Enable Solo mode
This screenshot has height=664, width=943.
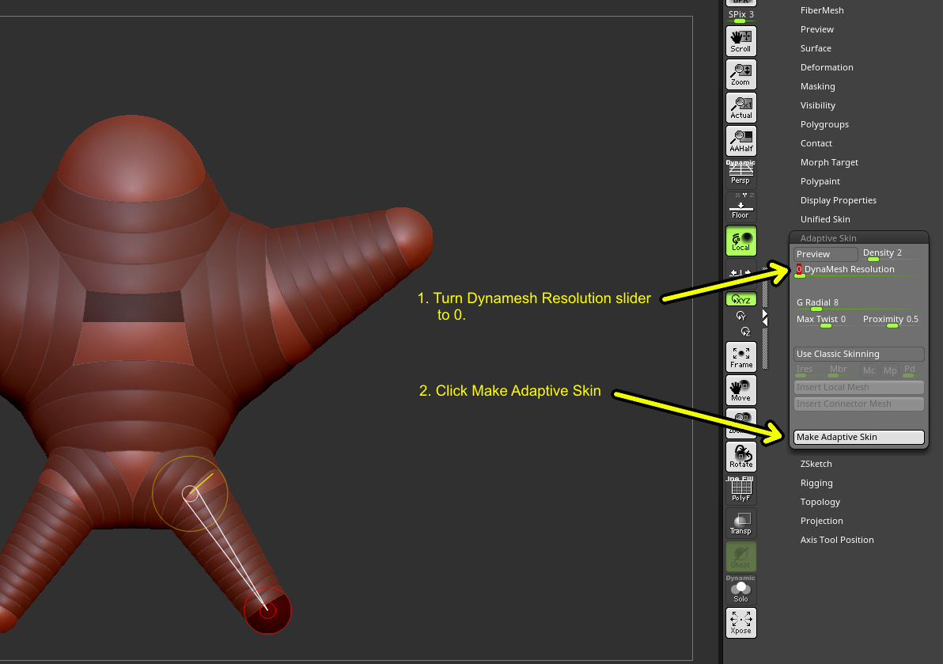click(x=741, y=590)
